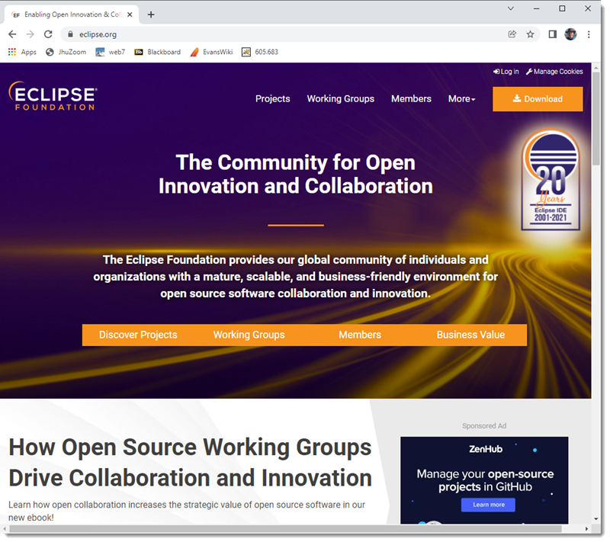Viewport: 610px width, 542px height.
Task: Close the Enabling Open Innovation tab
Action: tap(130, 14)
